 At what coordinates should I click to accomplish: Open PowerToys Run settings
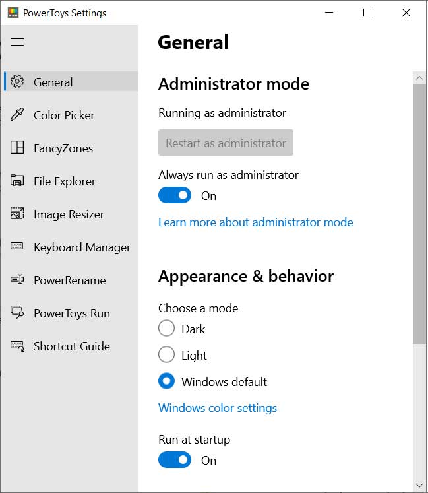click(x=71, y=313)
